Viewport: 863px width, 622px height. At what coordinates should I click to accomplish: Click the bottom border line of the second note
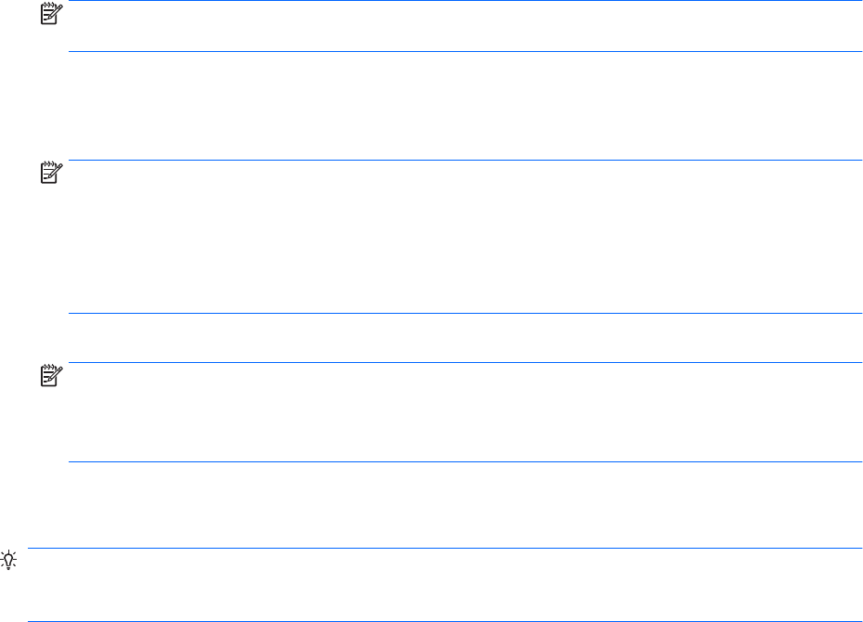coord(464,314)
